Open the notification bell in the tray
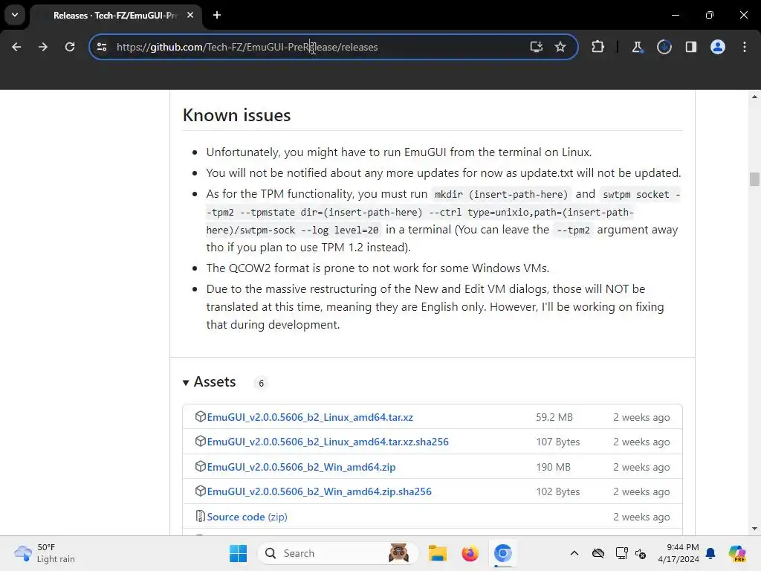The image size is (761, 571). [x=710, y=553]
